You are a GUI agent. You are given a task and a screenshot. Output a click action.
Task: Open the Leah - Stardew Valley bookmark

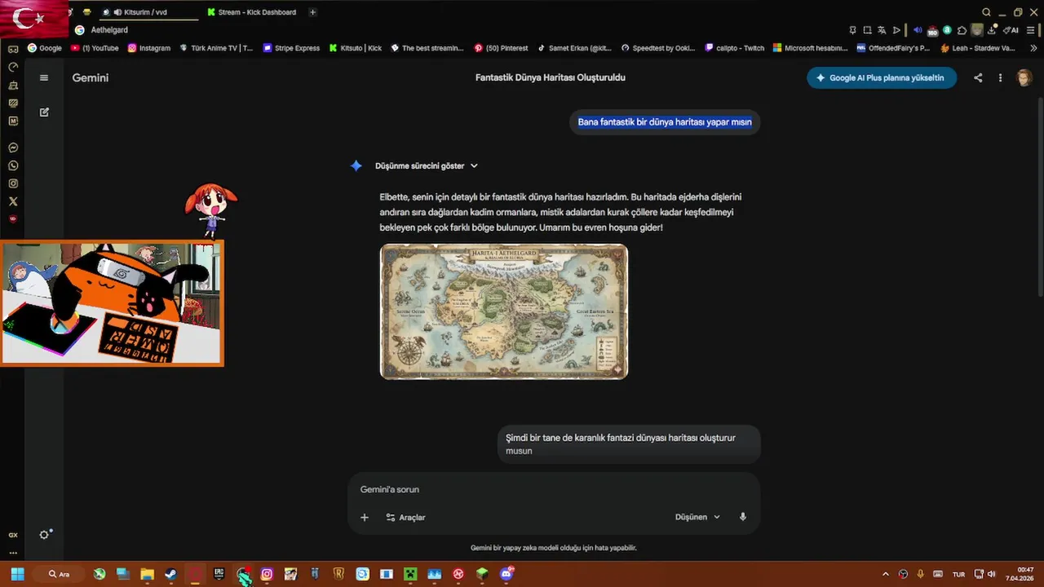click(x=979, y=48)
